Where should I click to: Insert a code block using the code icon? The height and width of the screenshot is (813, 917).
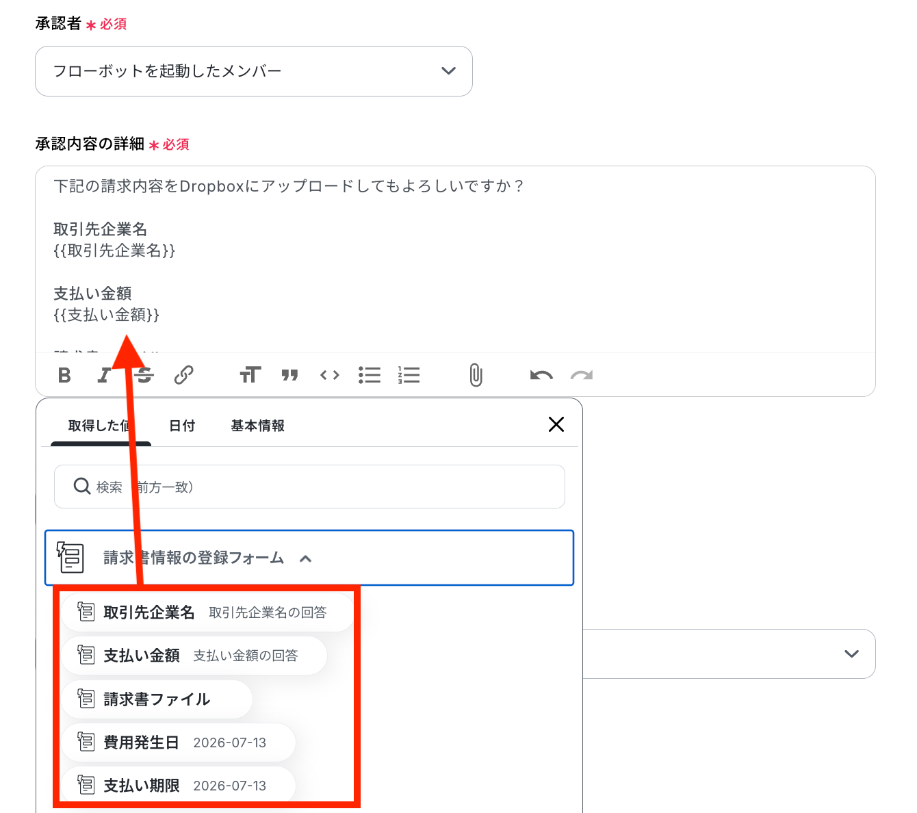[x=330, y=375]
